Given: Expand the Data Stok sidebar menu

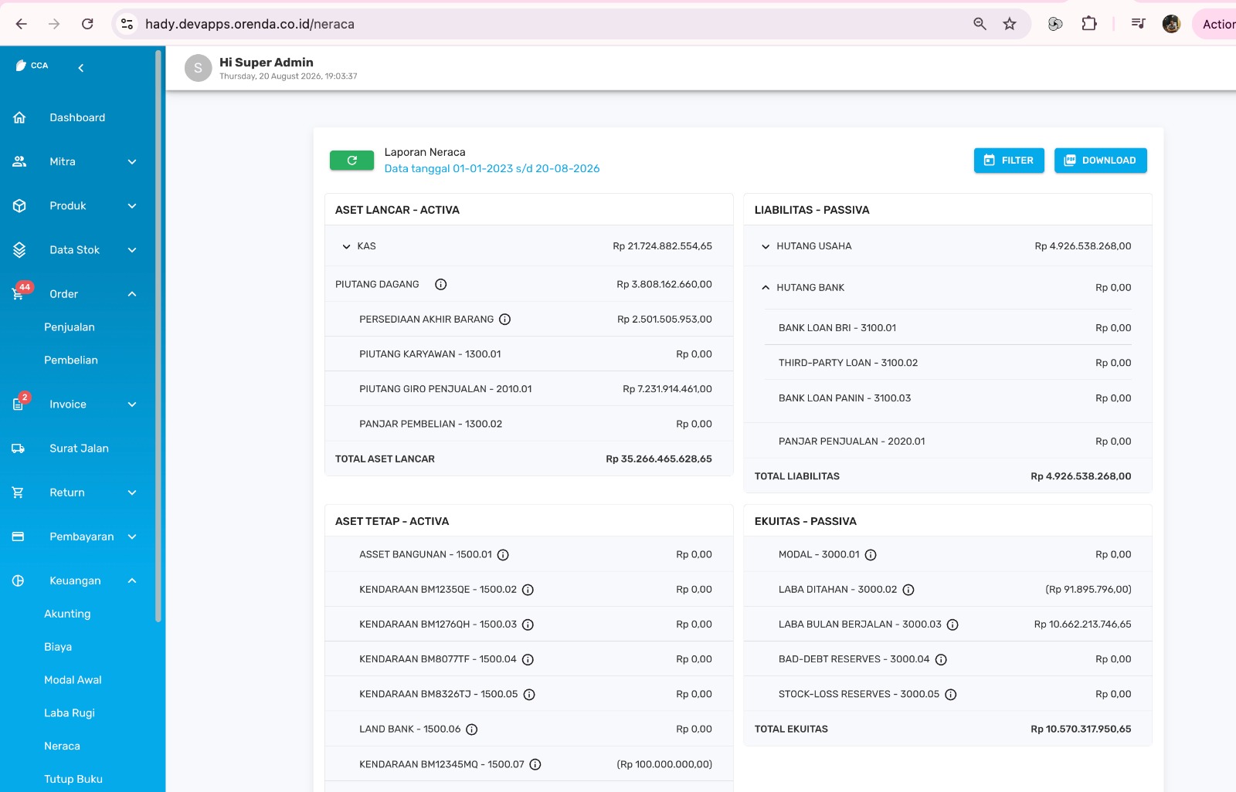Looking at the screenshot, I should (76, 250).
